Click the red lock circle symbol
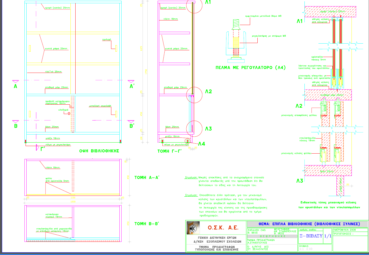This screenshot has height=255, width=369. click(x=69, y=114)
